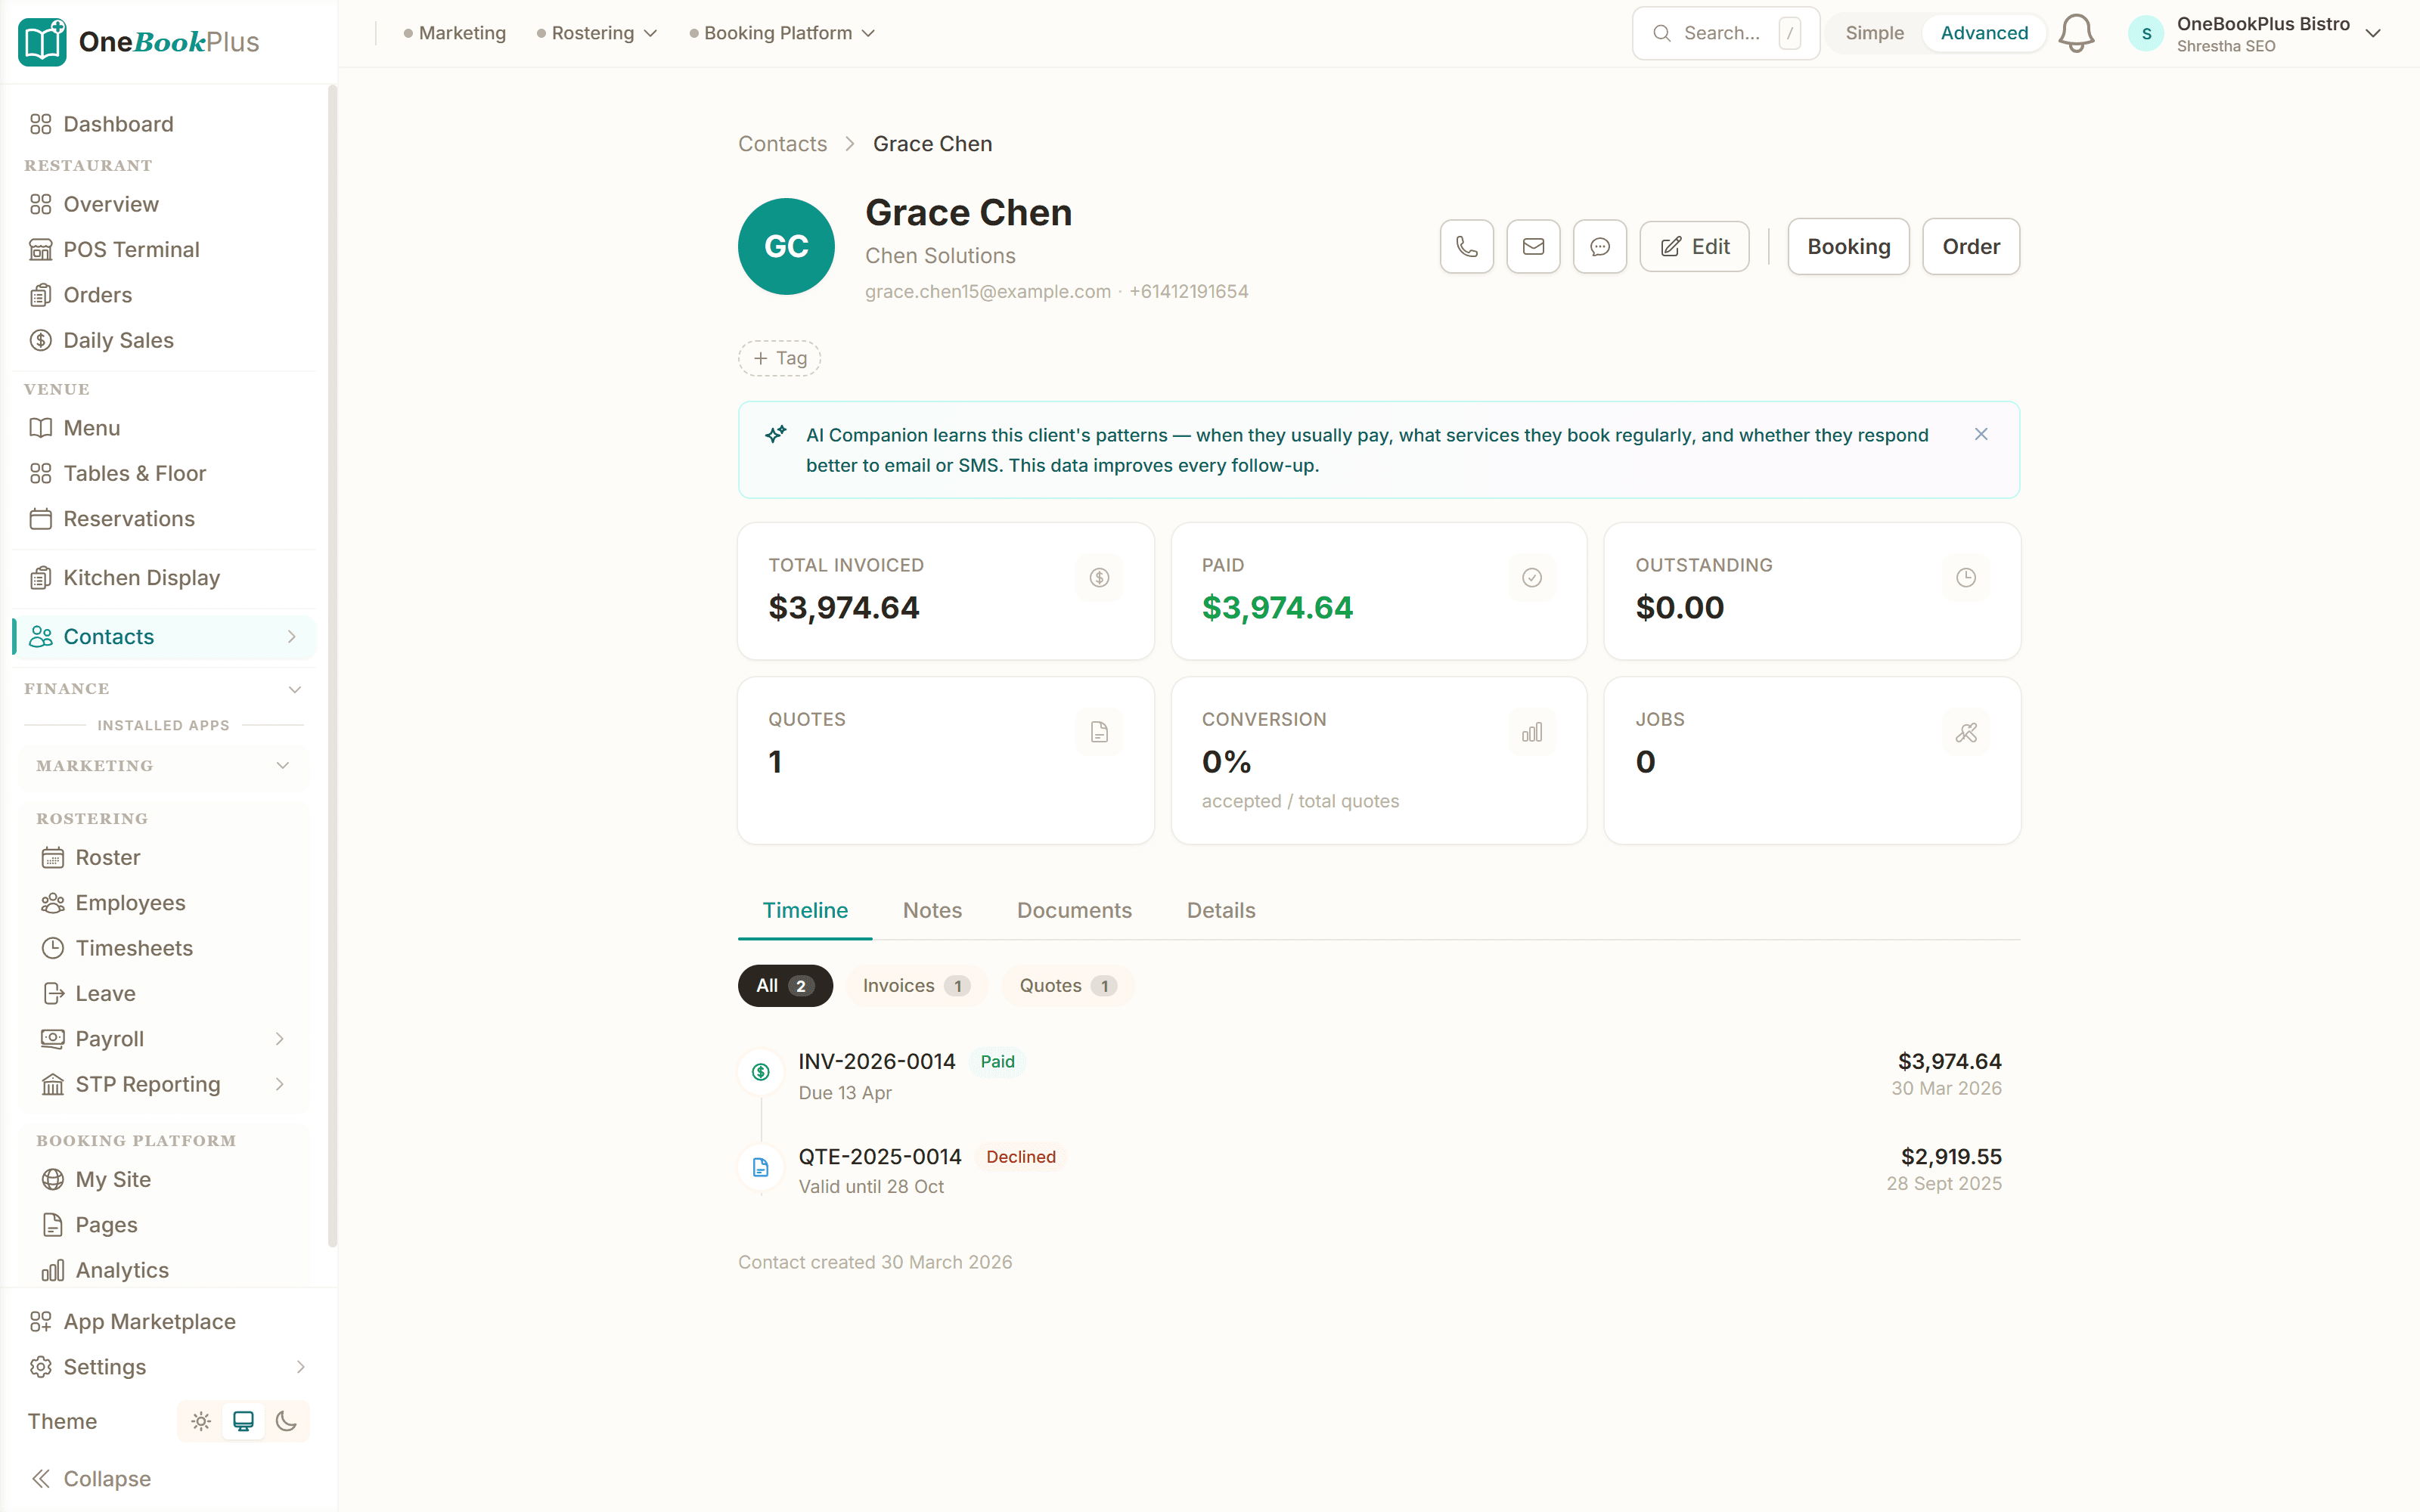Click the Contacts breadcrumb link
Image resolution: width=2420 pixels, height=1512 pixels.
click(782, 144)
